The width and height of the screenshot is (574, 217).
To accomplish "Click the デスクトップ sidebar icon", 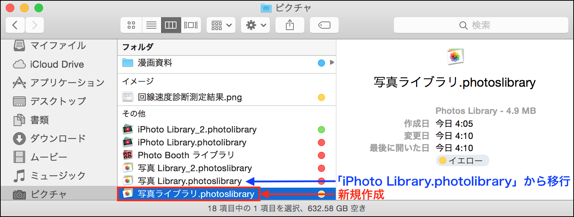I will point(19,101).
